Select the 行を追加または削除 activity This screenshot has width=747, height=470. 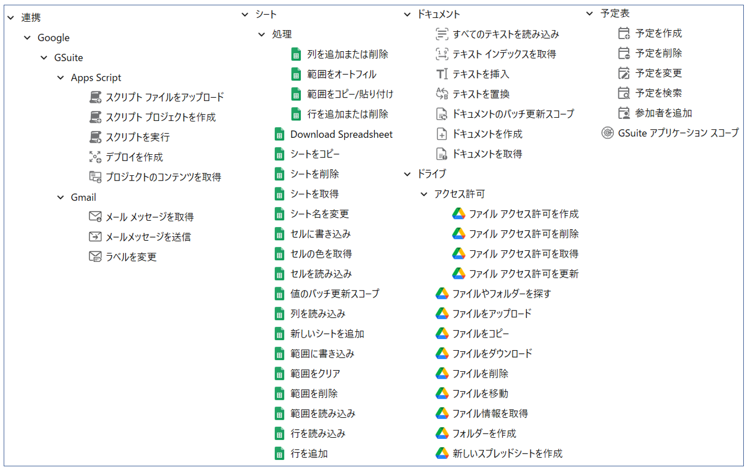pyautogui.click(x=348, y=114)
